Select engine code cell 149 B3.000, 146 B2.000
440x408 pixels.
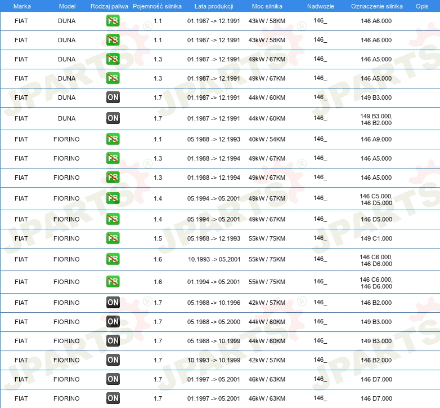point(376,119)
